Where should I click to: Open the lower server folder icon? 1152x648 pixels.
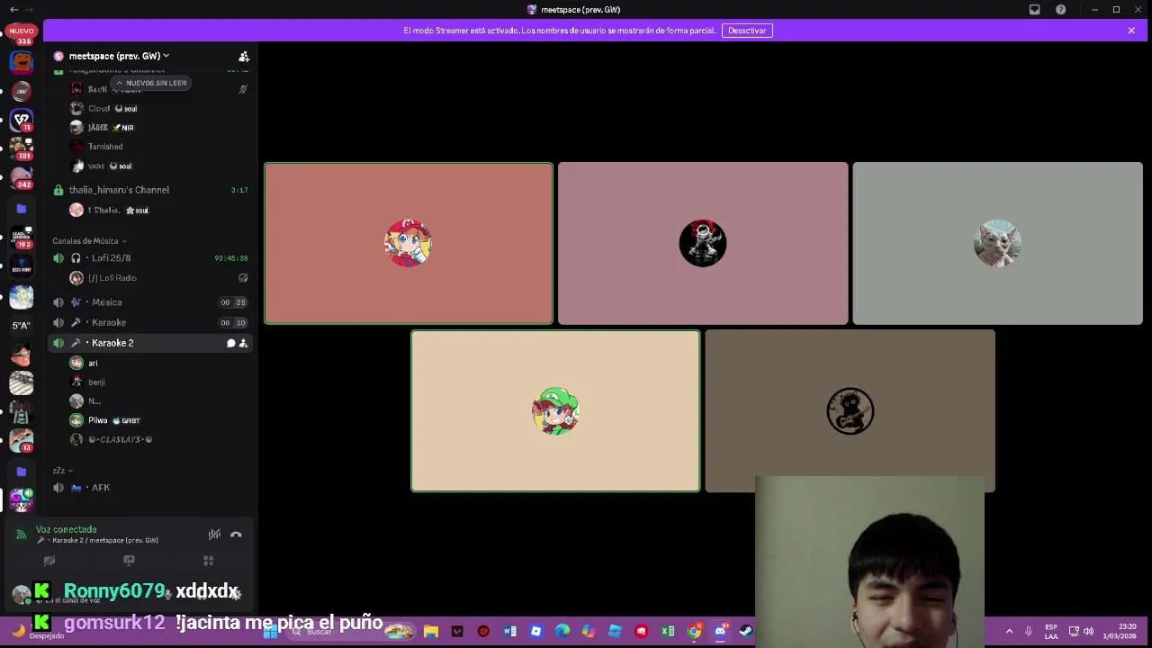pyautogui.click(x=22, y=471)
